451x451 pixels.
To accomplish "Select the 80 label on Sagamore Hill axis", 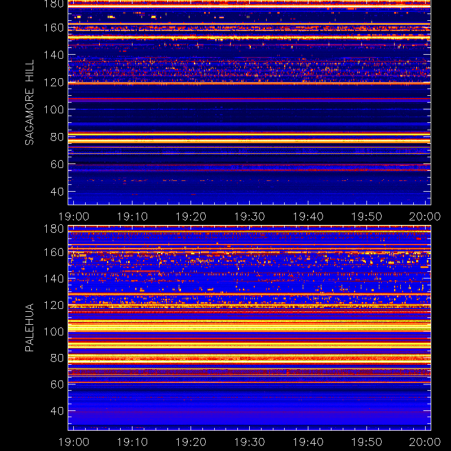I will point(57,137).
